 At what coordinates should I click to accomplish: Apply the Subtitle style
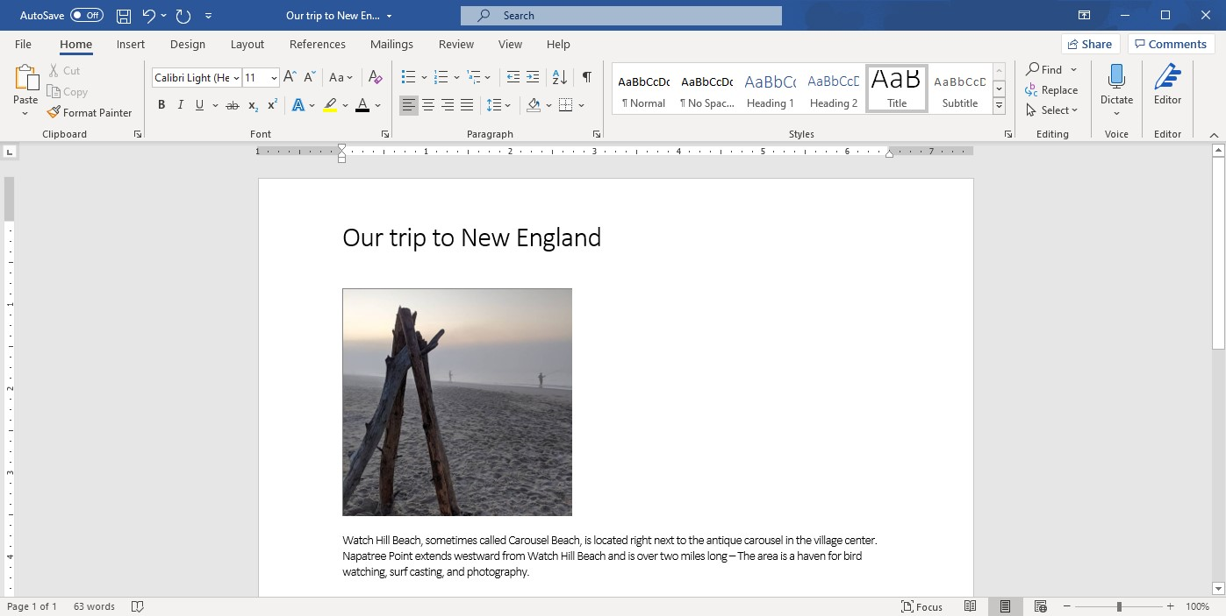(x=960, y=89)
